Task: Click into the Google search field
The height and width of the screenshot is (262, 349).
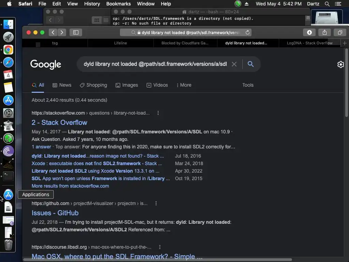Action: (x=155, y=64)
